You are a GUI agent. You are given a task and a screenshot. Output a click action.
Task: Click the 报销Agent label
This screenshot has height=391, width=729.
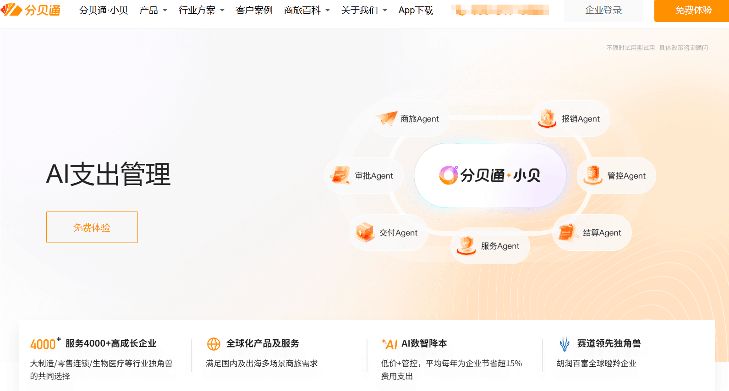click(x=581, y=119)
